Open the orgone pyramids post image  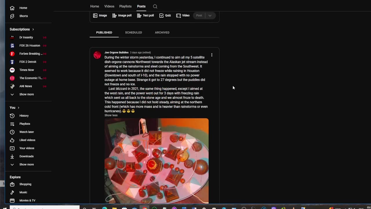pyautogui.click(x=157, y=161)
